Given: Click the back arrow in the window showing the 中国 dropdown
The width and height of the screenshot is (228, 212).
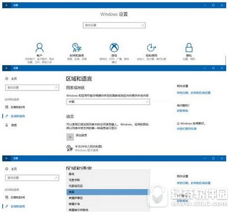Looking at the screenshot, I should tap(7, 68).
